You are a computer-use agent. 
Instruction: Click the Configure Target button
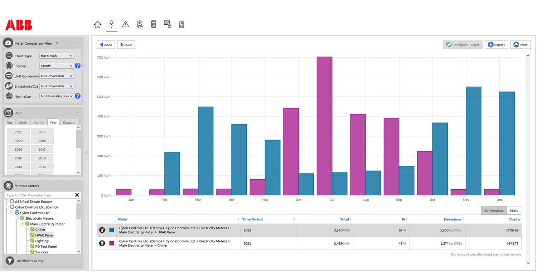pyautogui.click(x=463, y=44)
